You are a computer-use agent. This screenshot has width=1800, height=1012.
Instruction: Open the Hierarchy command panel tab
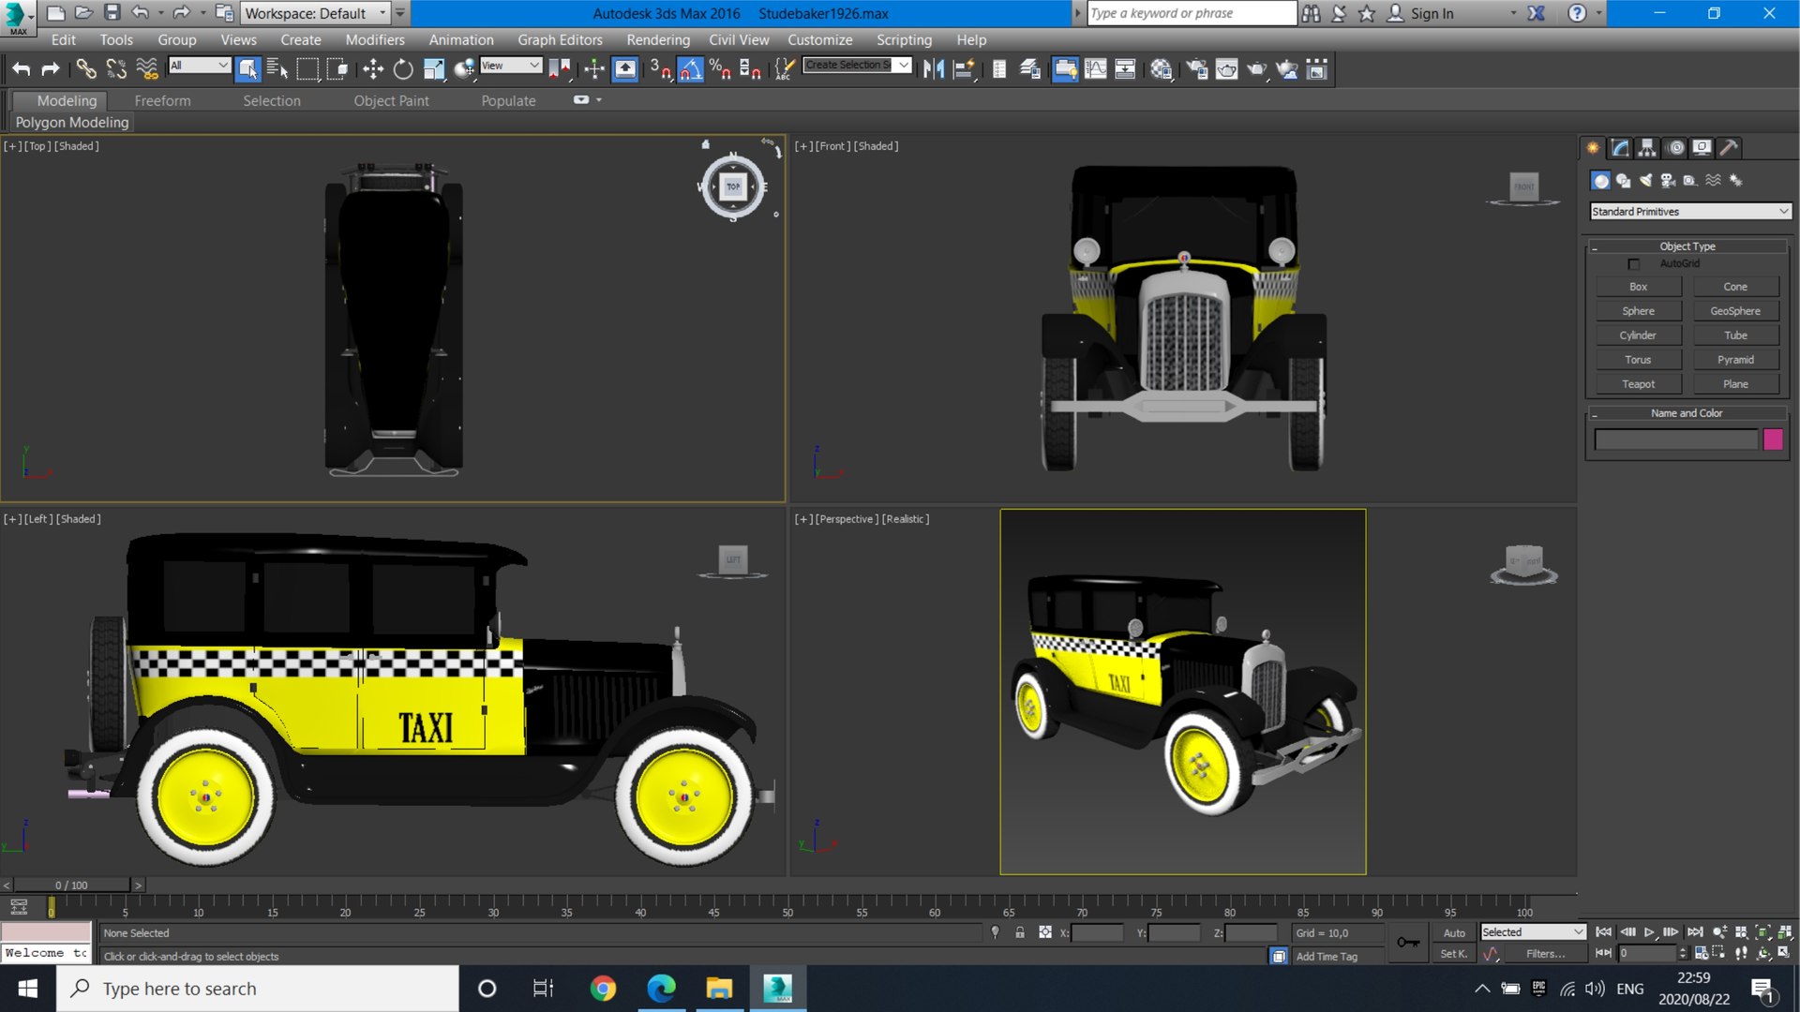coord(1647,147)
